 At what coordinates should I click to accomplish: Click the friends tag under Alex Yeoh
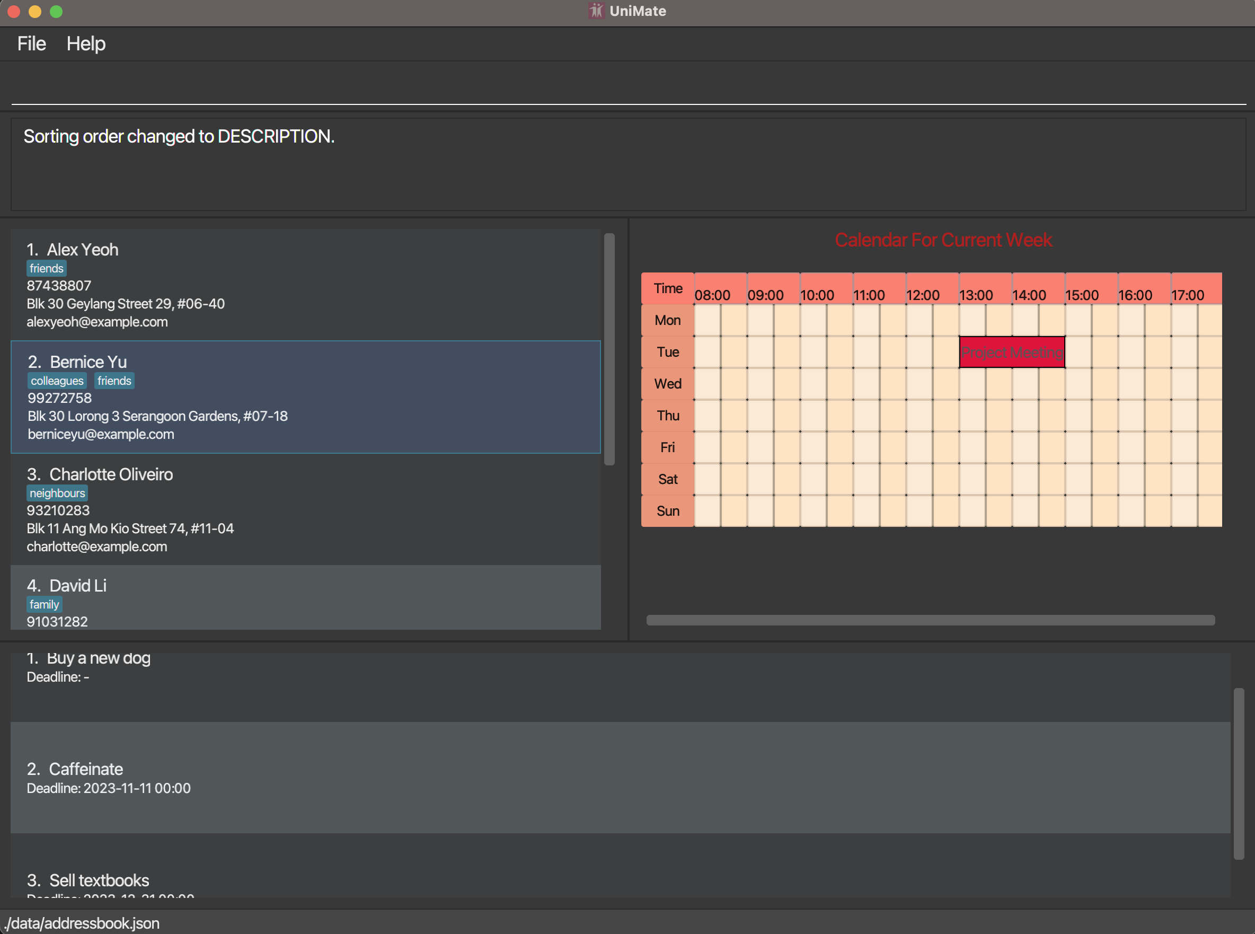46,269
